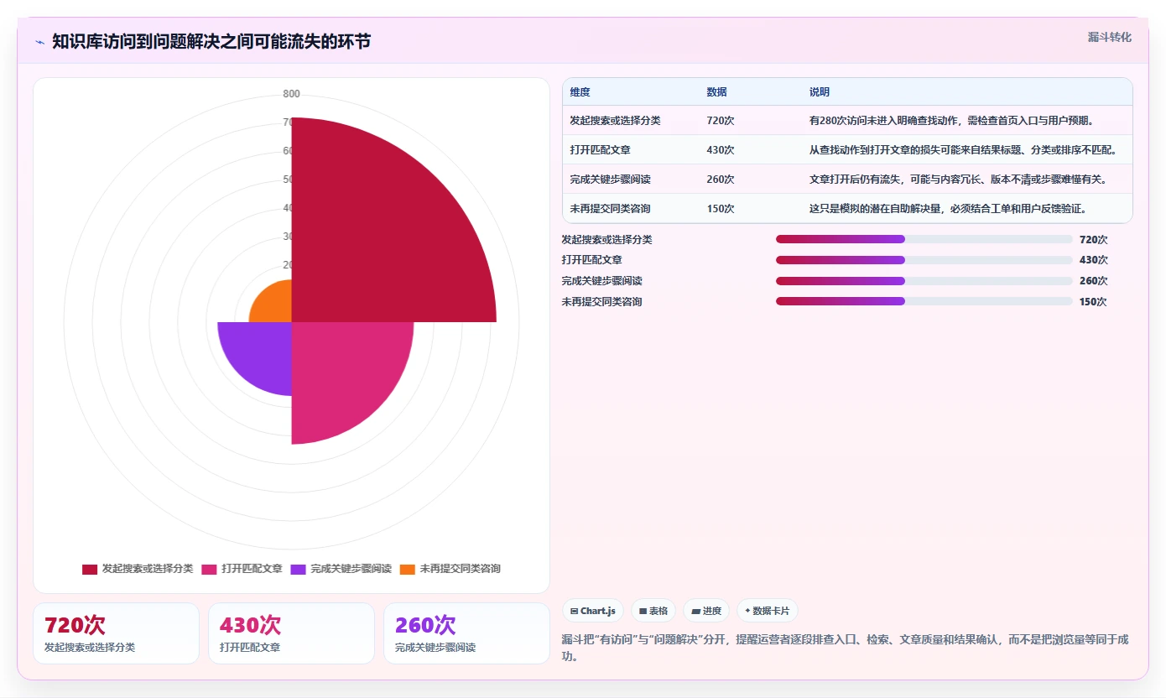Screen dimensions: 1166x698
Task: Click the 表格 chip
Action: click(x=653, y=611)
